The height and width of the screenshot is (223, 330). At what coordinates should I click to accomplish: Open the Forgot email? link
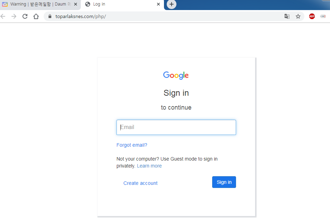(132, 145)
